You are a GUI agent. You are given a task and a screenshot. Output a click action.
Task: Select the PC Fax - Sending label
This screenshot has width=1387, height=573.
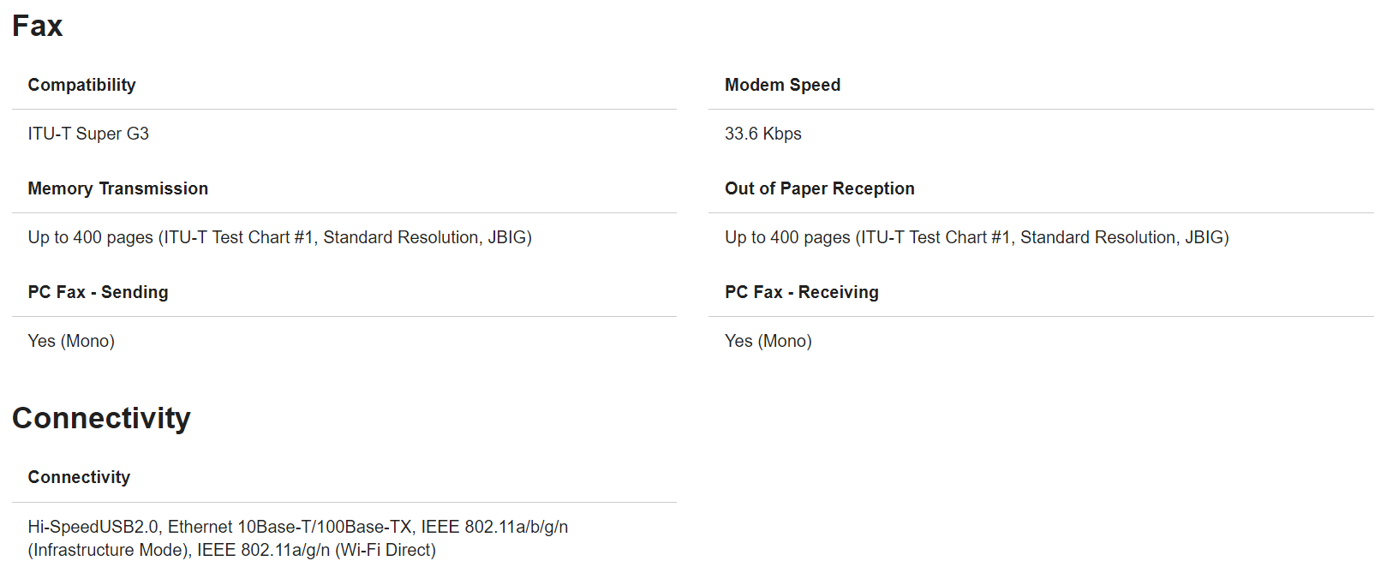tap(98, 292)
